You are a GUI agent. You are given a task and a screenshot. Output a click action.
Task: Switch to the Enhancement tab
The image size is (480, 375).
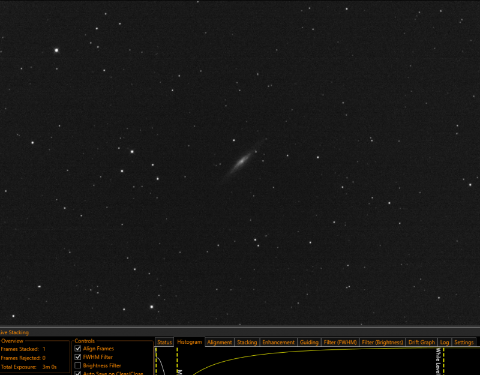(x=278, y=342)
